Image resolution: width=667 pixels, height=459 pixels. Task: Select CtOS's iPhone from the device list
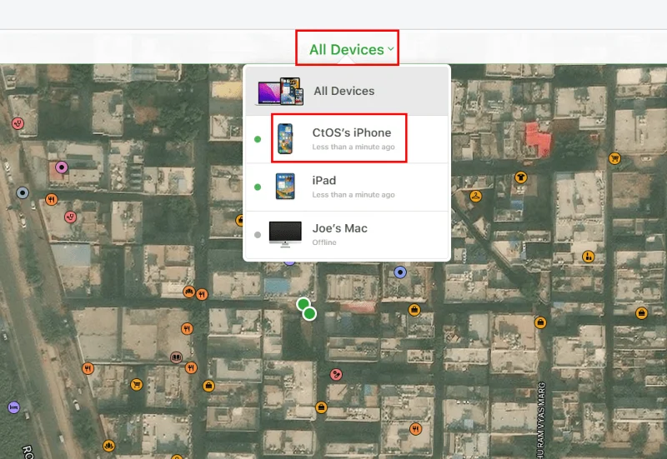(x=347, y=139)
